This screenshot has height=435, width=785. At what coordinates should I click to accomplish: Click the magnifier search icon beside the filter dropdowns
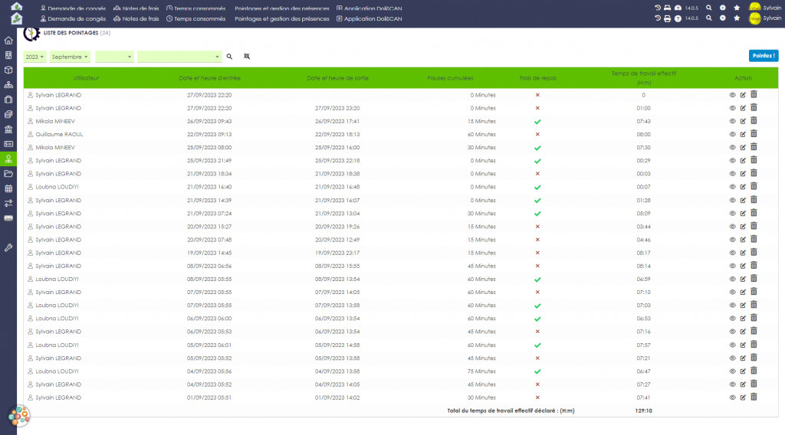(x=229, y=57)
